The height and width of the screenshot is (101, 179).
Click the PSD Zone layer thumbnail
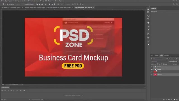(155, 75)
